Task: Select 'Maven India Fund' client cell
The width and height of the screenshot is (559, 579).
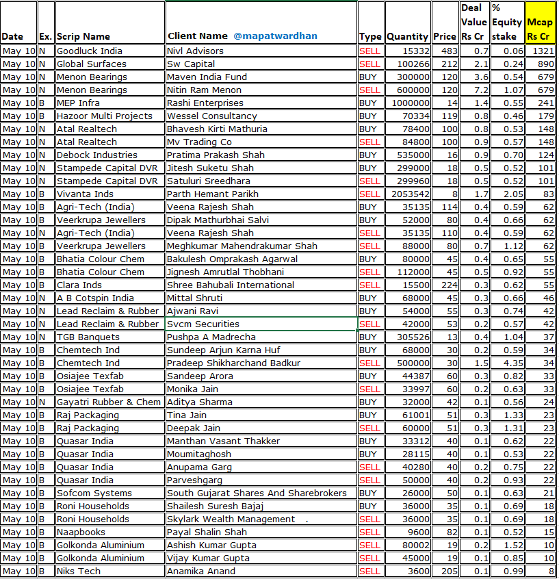Action: (x=261, y=77)
